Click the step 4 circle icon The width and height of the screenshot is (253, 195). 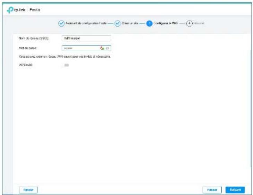[189, 23]
